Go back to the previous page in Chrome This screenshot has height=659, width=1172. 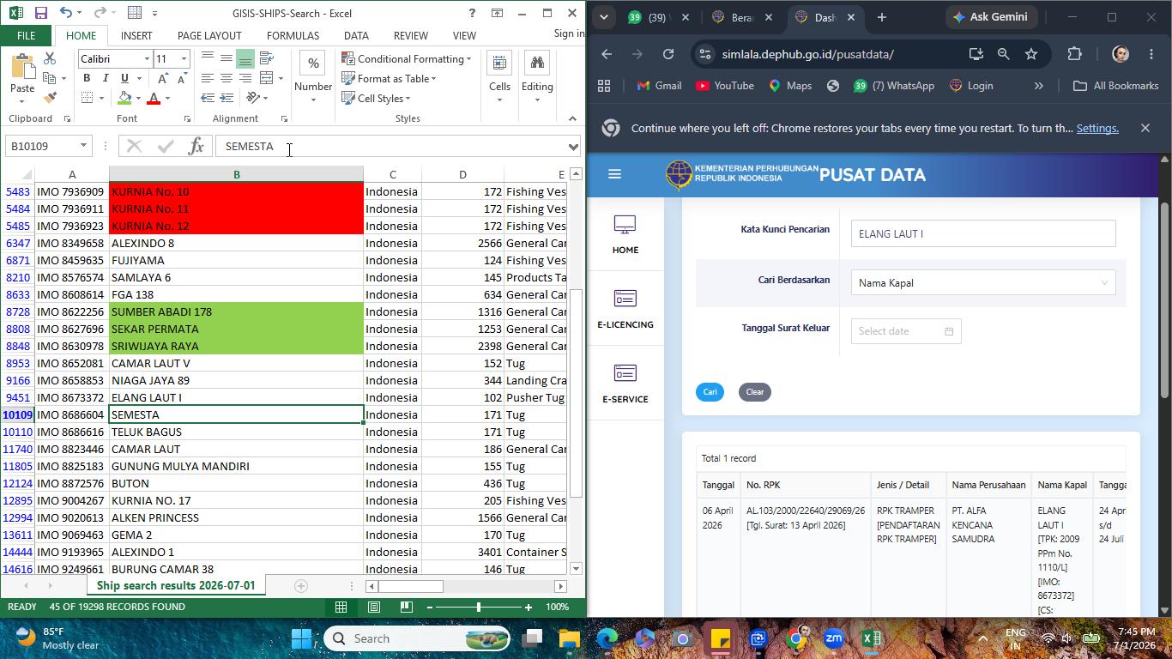point(607,54)
